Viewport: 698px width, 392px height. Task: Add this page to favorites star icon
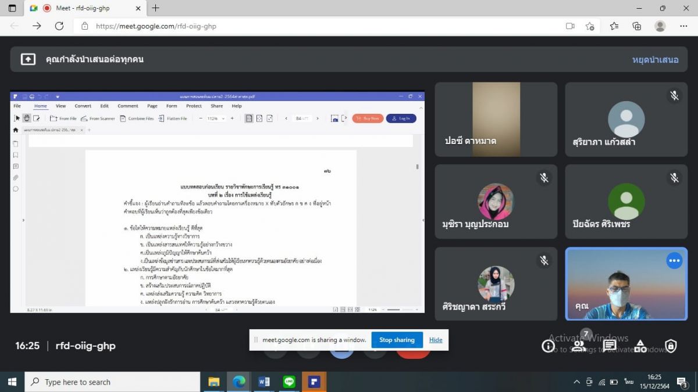(x=590, y=26)
